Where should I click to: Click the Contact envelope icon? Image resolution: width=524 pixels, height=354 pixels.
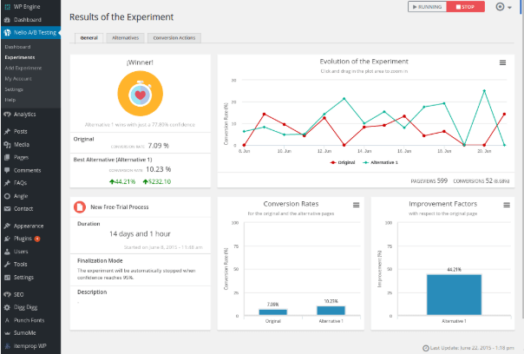click(7, 208)
